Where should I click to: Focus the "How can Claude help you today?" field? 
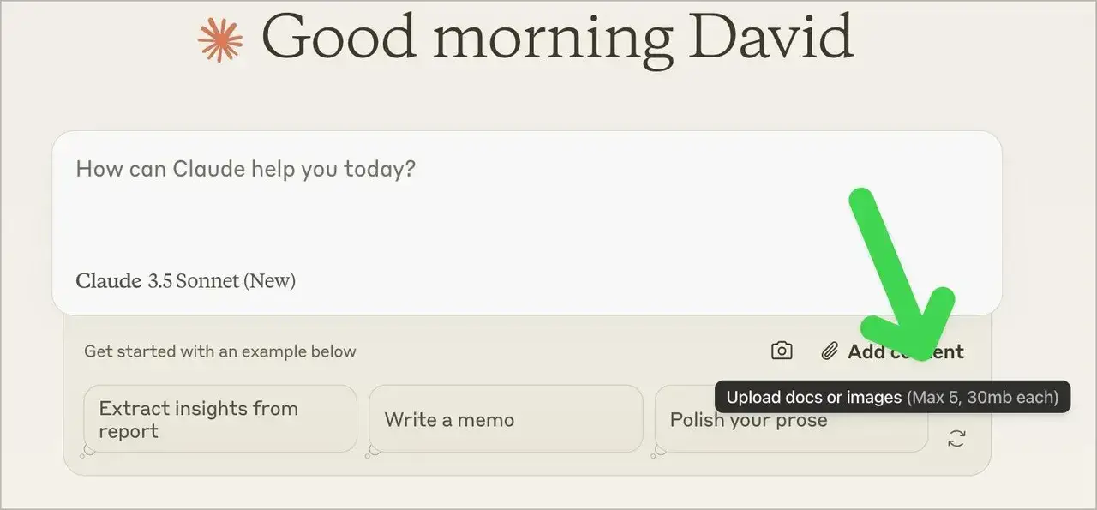(x=245, y=168)
